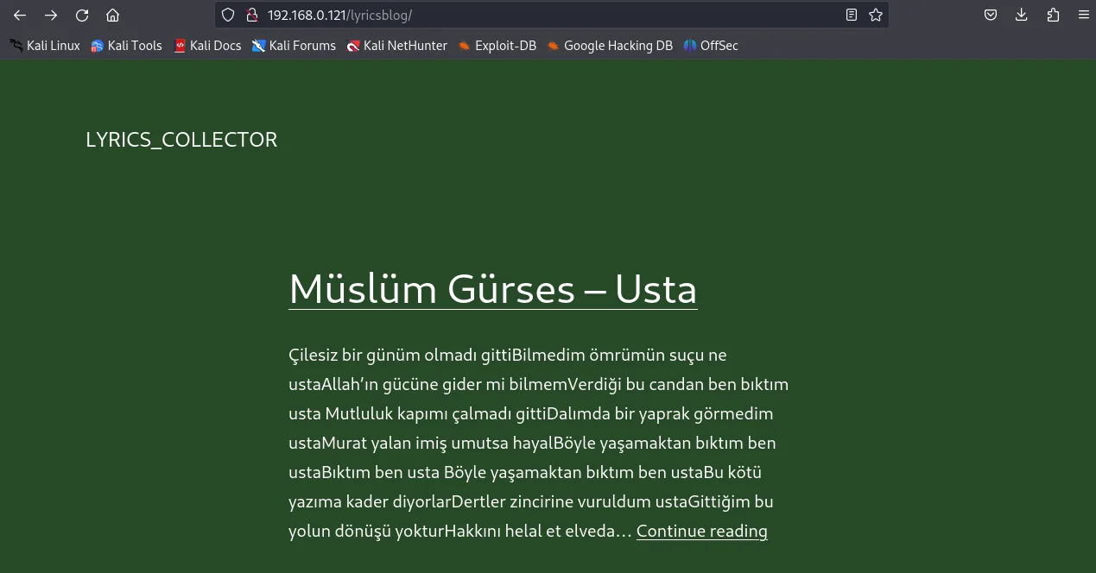Open the Müslüm Gürses – Usta post
This screenshot has height=573, width=1096.
pyautogui.click(x=493, y=289)
